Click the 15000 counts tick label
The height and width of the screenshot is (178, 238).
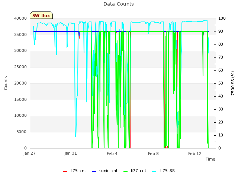(20, 100)
